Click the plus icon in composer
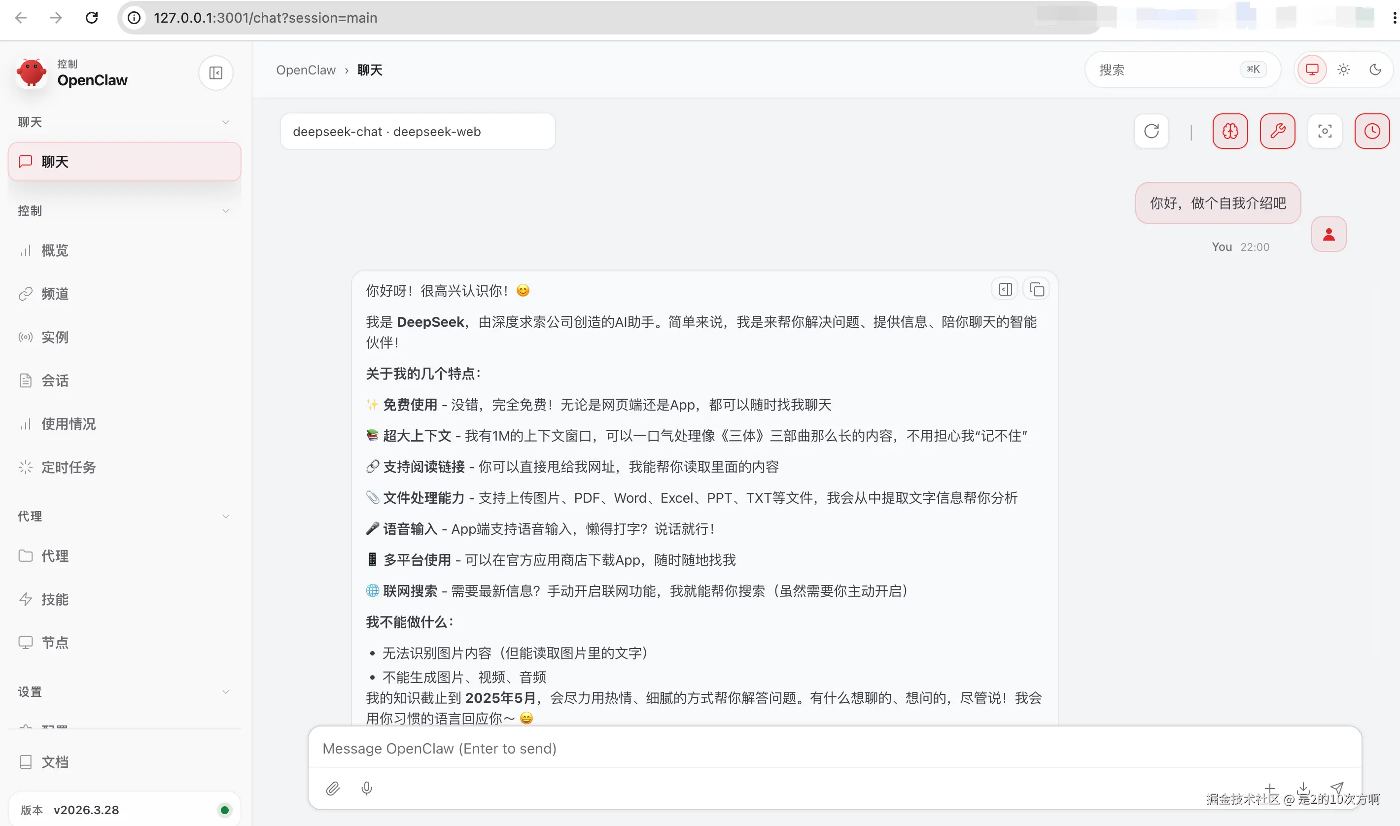The height and width of the screenshot is (826, 1400). point(1270,787)
